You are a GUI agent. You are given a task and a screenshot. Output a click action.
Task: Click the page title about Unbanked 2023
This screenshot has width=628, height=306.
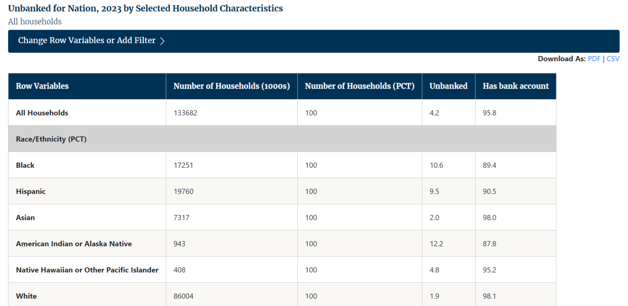(145, 8)
